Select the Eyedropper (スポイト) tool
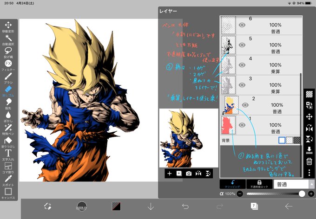The image size is (316, 219). pos(8,180)
